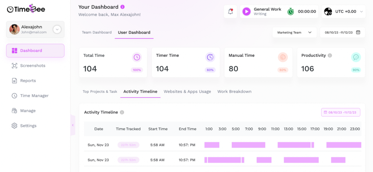Viewport: 373px width, 172px height.
Task: Click the Total Time clock icon
Action: (x=137, y=57)
